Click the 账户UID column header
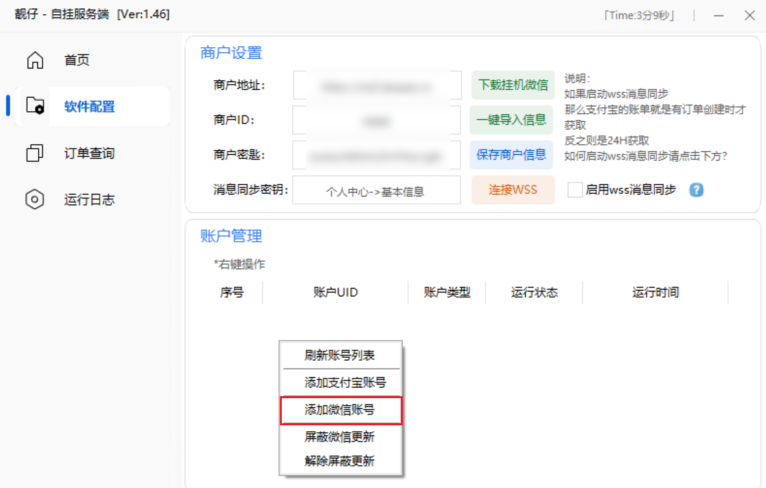The image size is (766, 488). pos(335,293)
